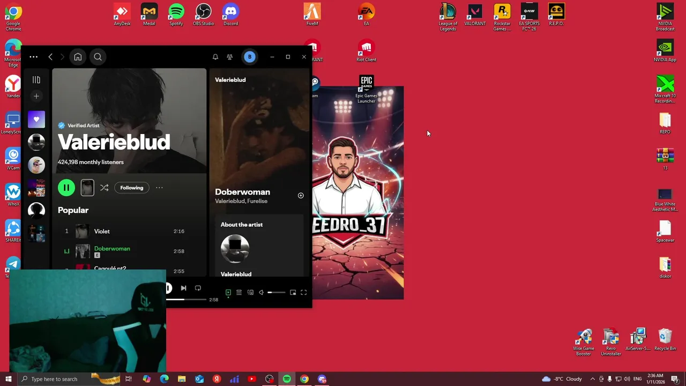The image size is (686, 386).
Task: Open the ENG language selector
Action: tap(637, 379)
